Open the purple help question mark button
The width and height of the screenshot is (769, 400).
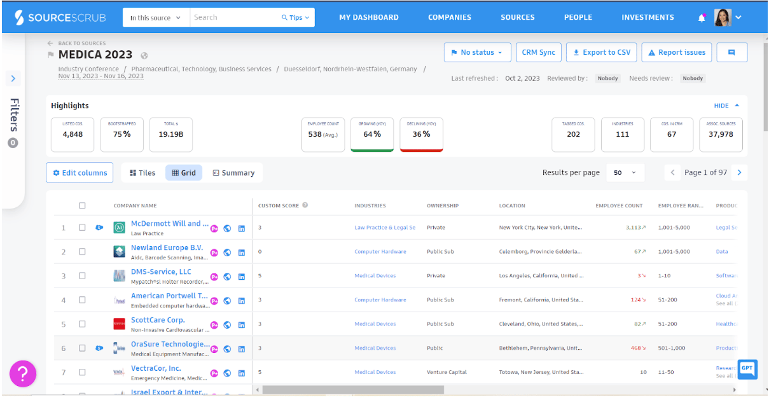23,373
